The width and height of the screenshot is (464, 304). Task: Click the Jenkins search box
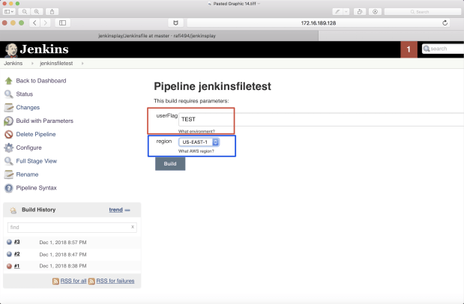443,49
